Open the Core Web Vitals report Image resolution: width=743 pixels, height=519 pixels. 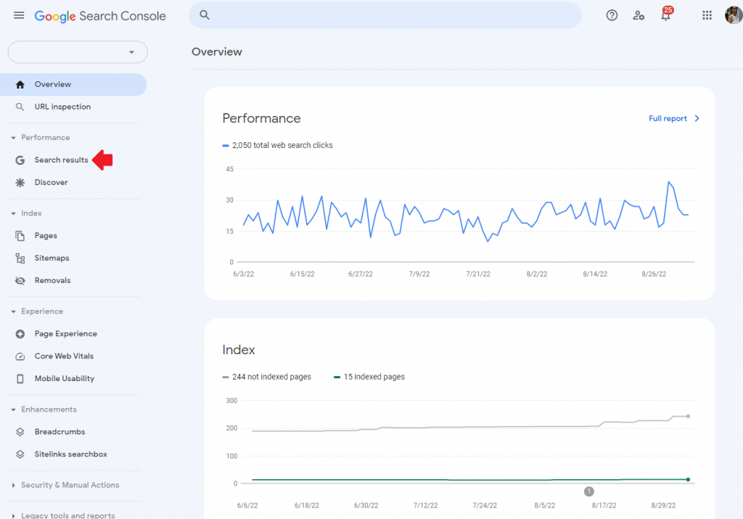click(63, 356)
